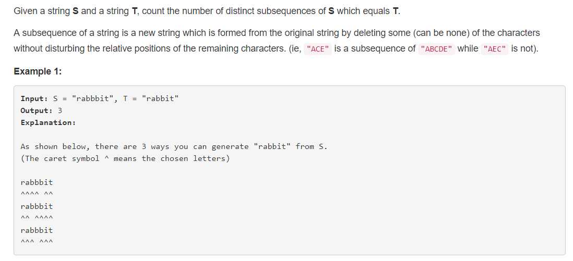
Task: Click the "As shown below" sentence
Action: click(174, 147)
